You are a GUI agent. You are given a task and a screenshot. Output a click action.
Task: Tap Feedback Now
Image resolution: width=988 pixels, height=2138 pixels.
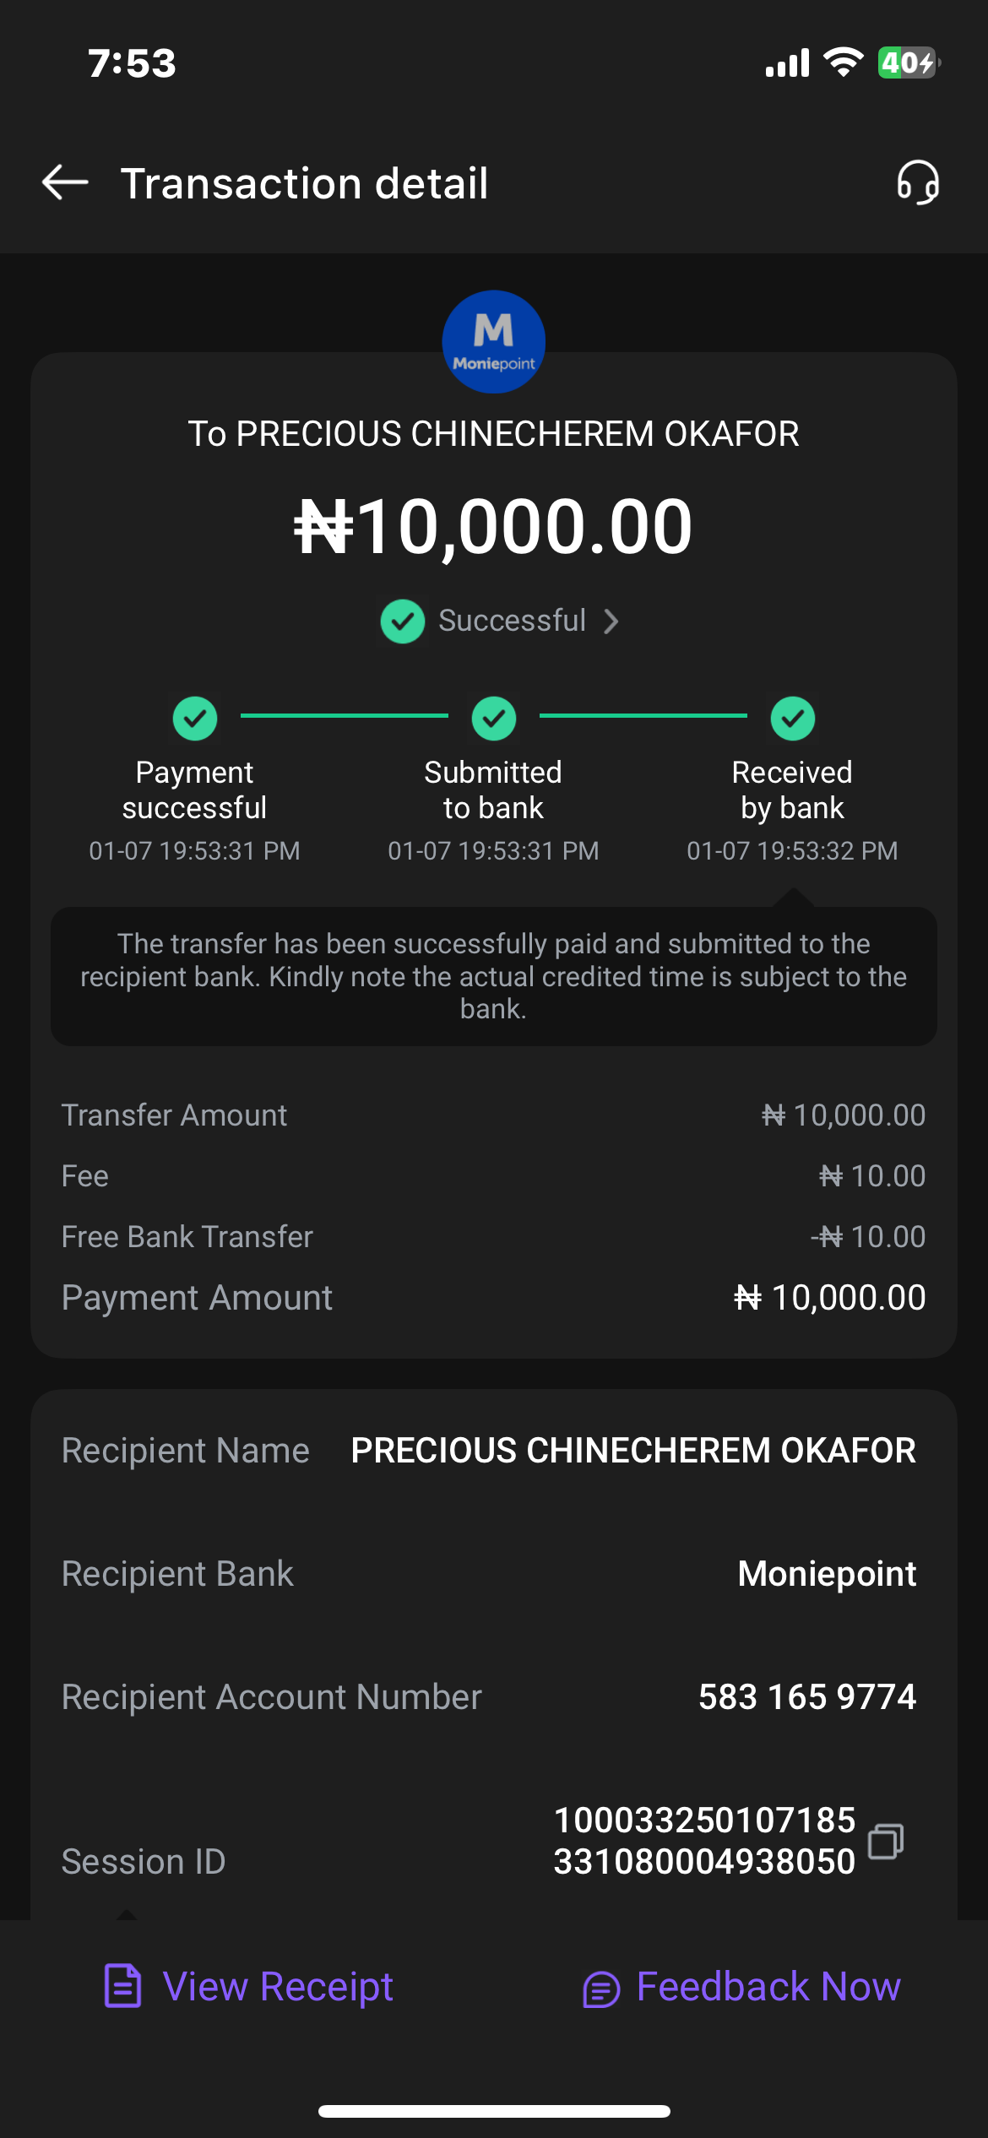click(768, 1987)
